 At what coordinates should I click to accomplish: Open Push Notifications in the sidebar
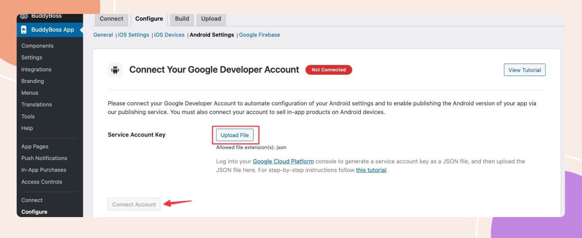44,158
